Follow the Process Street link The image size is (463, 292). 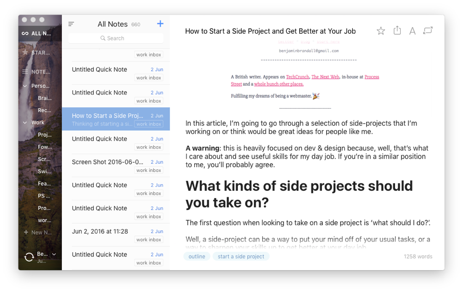372,77
